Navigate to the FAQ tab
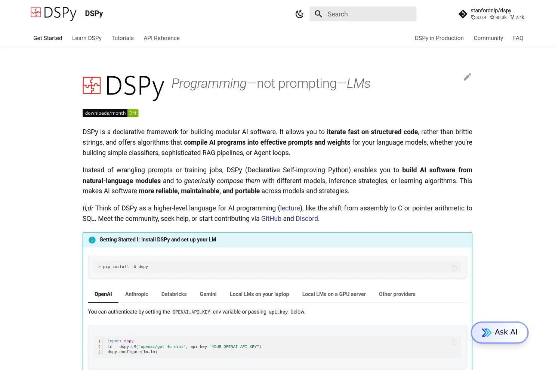 coord(518,38)
